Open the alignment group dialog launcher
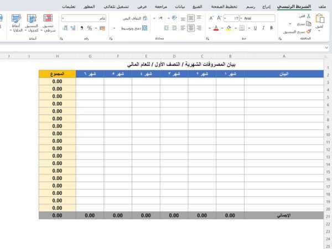The image size is (332, 249). pyautogui.click(x=111, y=39)
